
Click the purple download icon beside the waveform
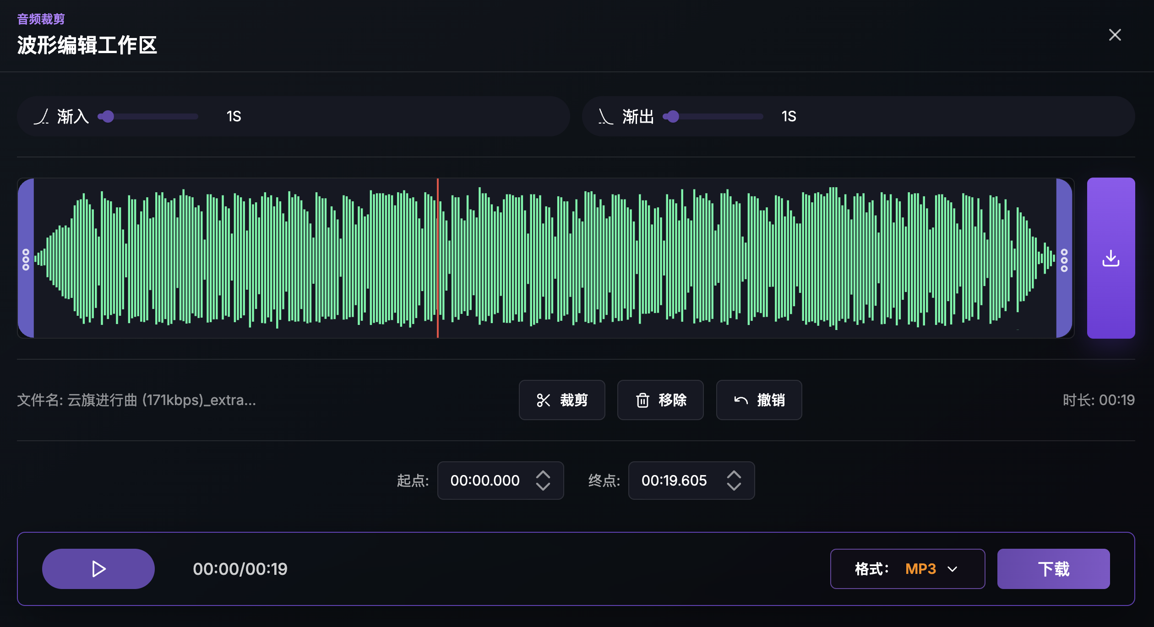[1111, 258]
